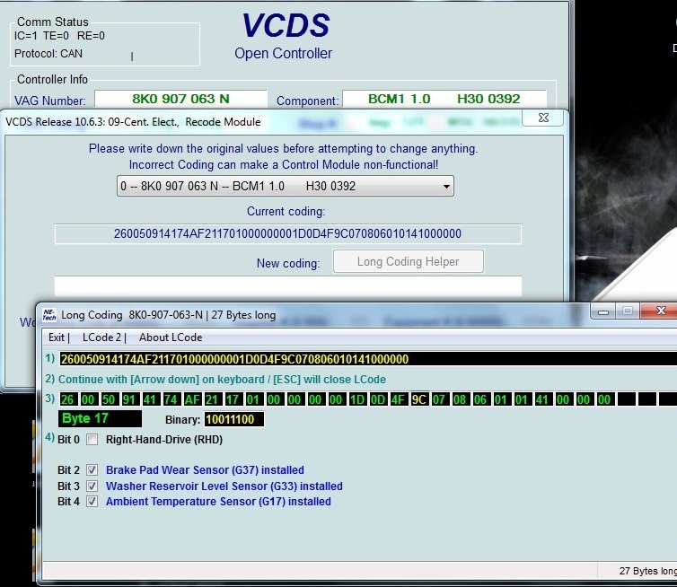Uncheck Ambient Temperature Sensor (G17) installed

click(x=92, y=501)
